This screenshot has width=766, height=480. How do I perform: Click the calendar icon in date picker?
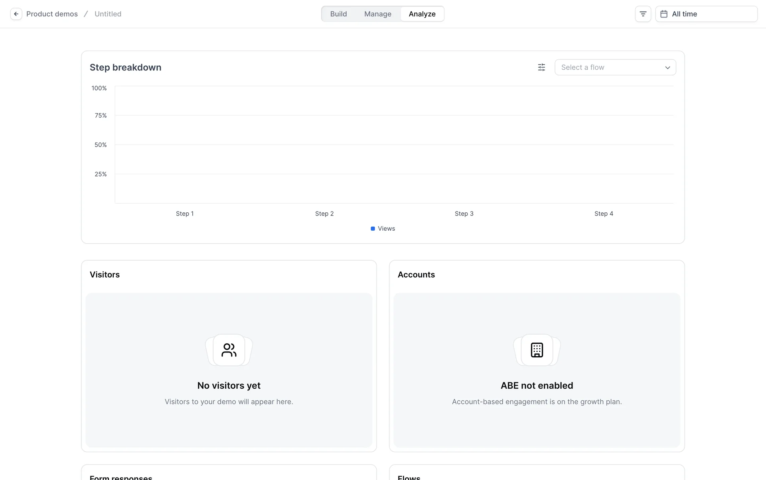pos(664,14)
